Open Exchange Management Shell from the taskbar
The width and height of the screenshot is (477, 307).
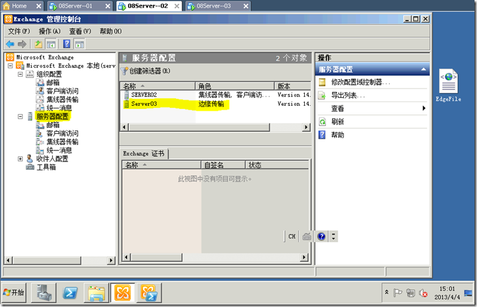click(x=149, y=292)
